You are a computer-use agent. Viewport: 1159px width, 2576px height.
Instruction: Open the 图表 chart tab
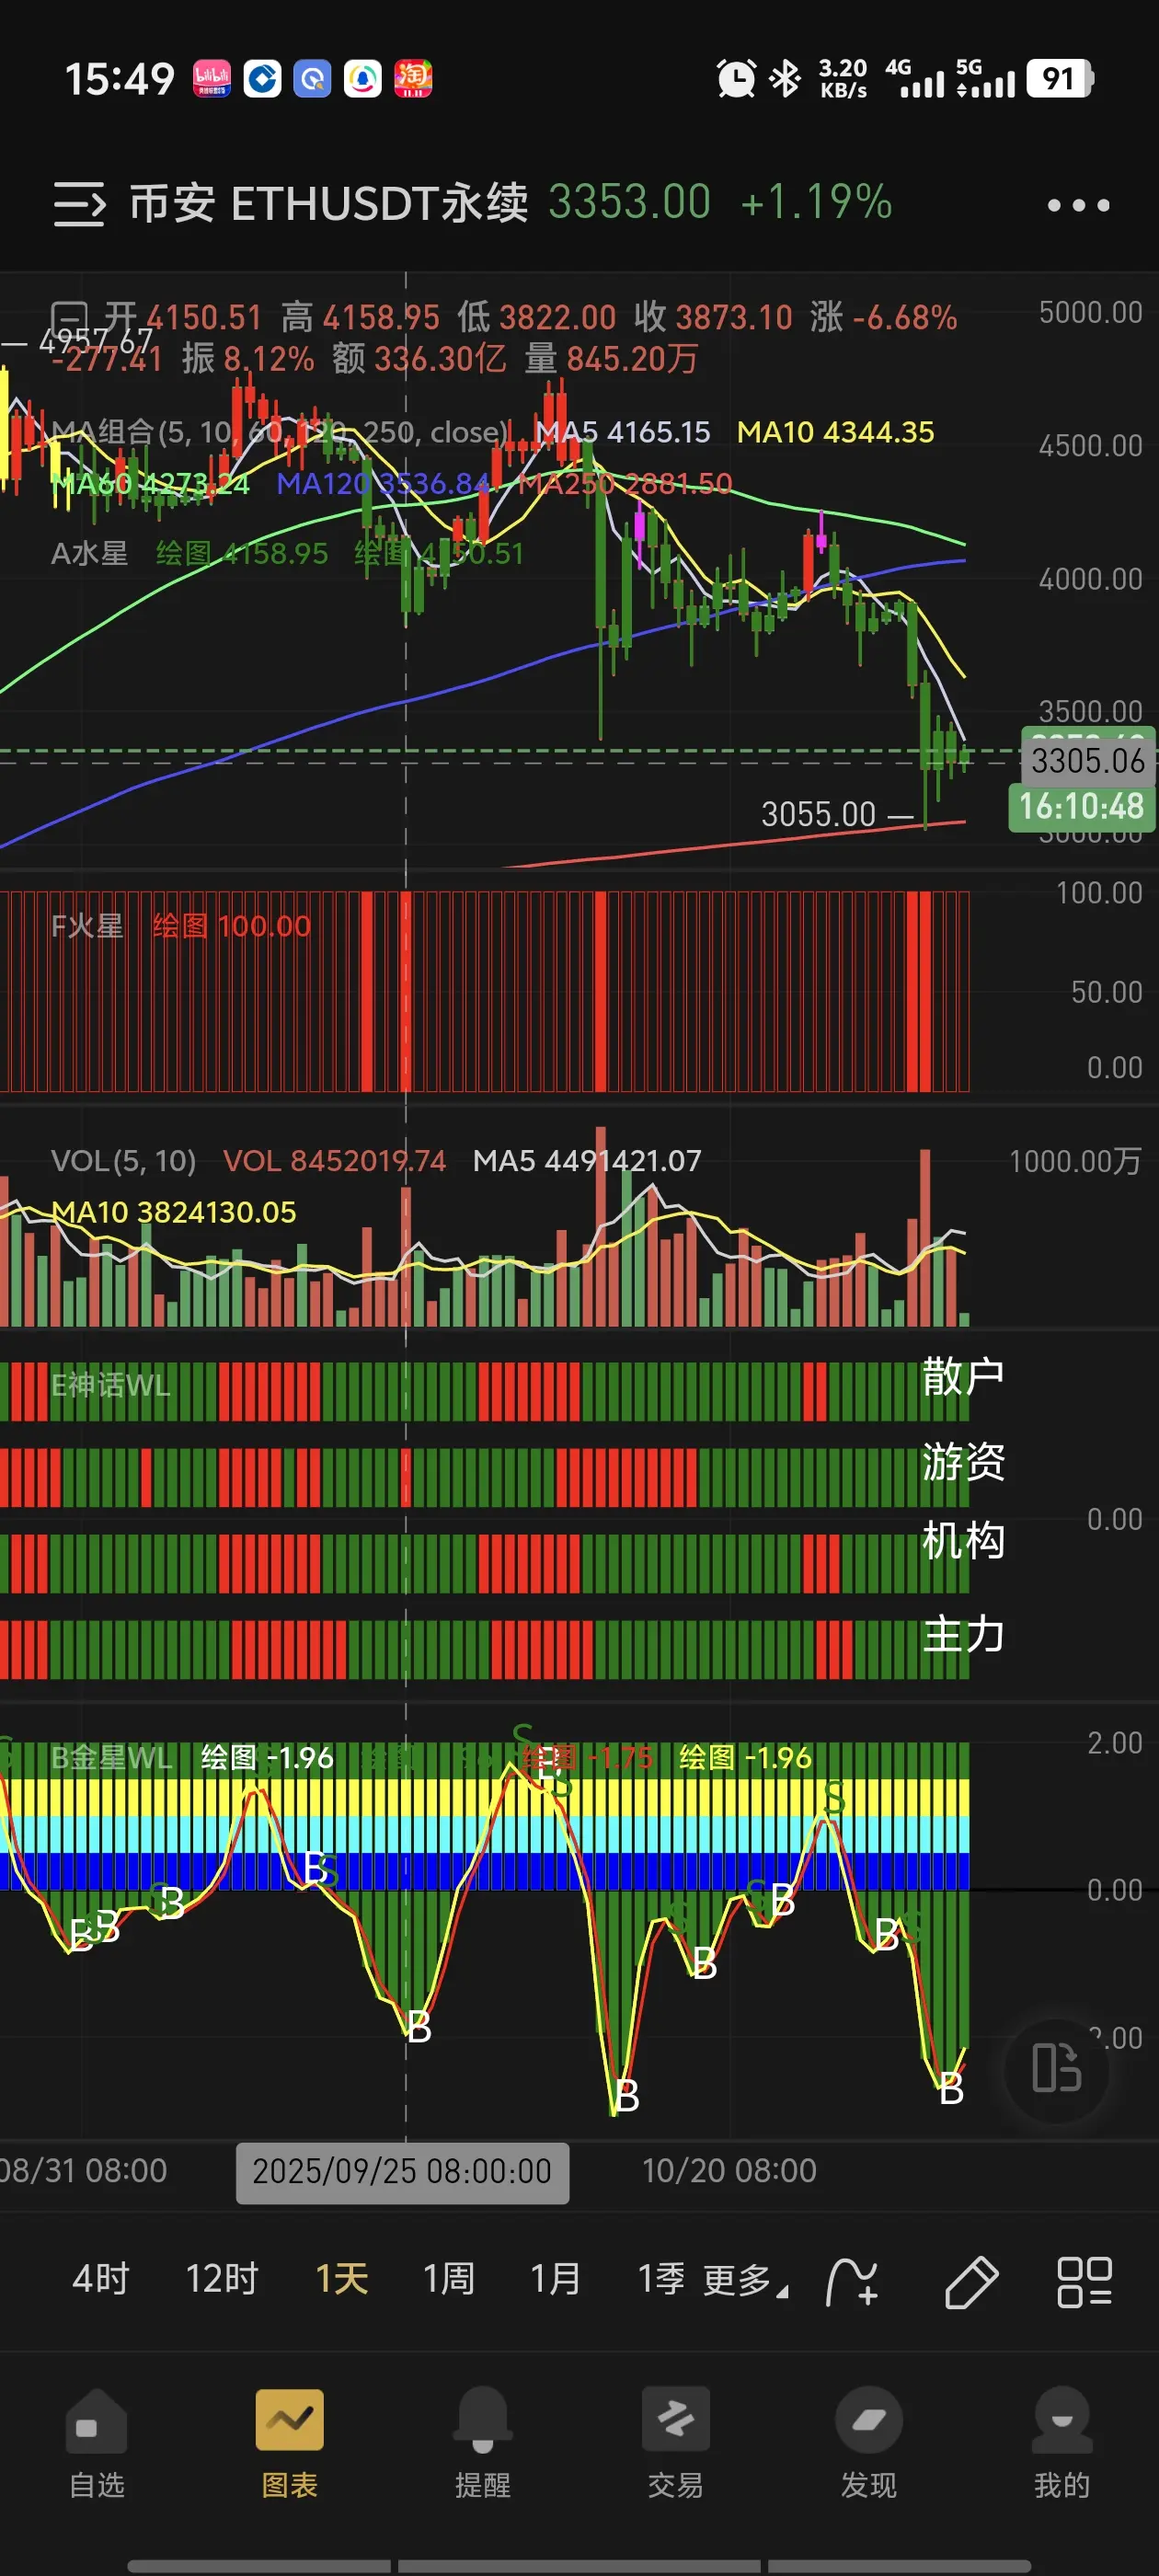click(290, 2443)
